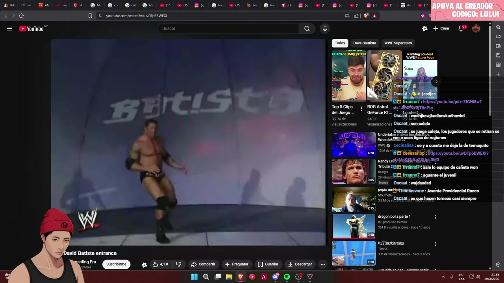Switch ESP LAA keyboard language indicator
This screenshot has width=504, height=283.
tap(461, 277)
